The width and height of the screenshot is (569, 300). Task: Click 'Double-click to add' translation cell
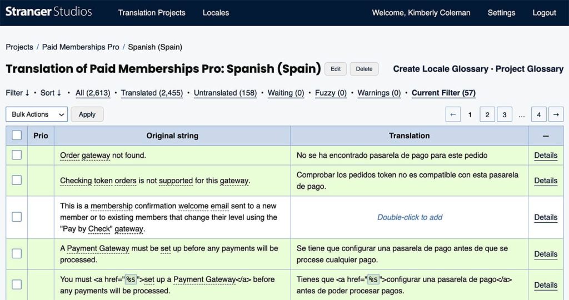coord(410,217)
